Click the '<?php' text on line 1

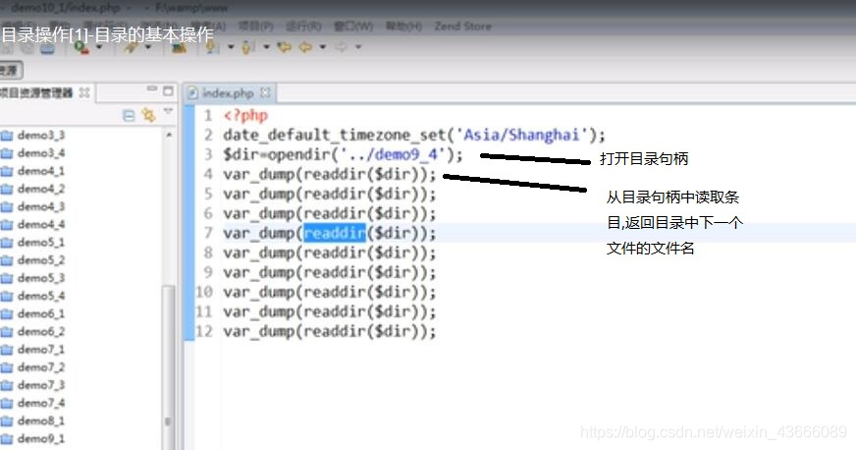point(245,115)
